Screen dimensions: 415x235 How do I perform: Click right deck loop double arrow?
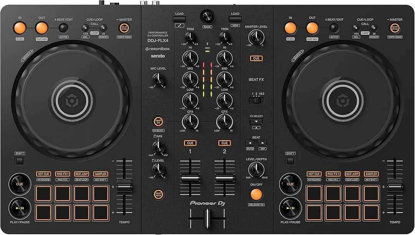(x=374, y=28)
